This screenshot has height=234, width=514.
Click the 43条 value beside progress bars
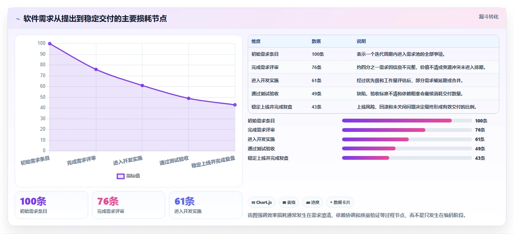pyautogui.click(x=480, y=158)
